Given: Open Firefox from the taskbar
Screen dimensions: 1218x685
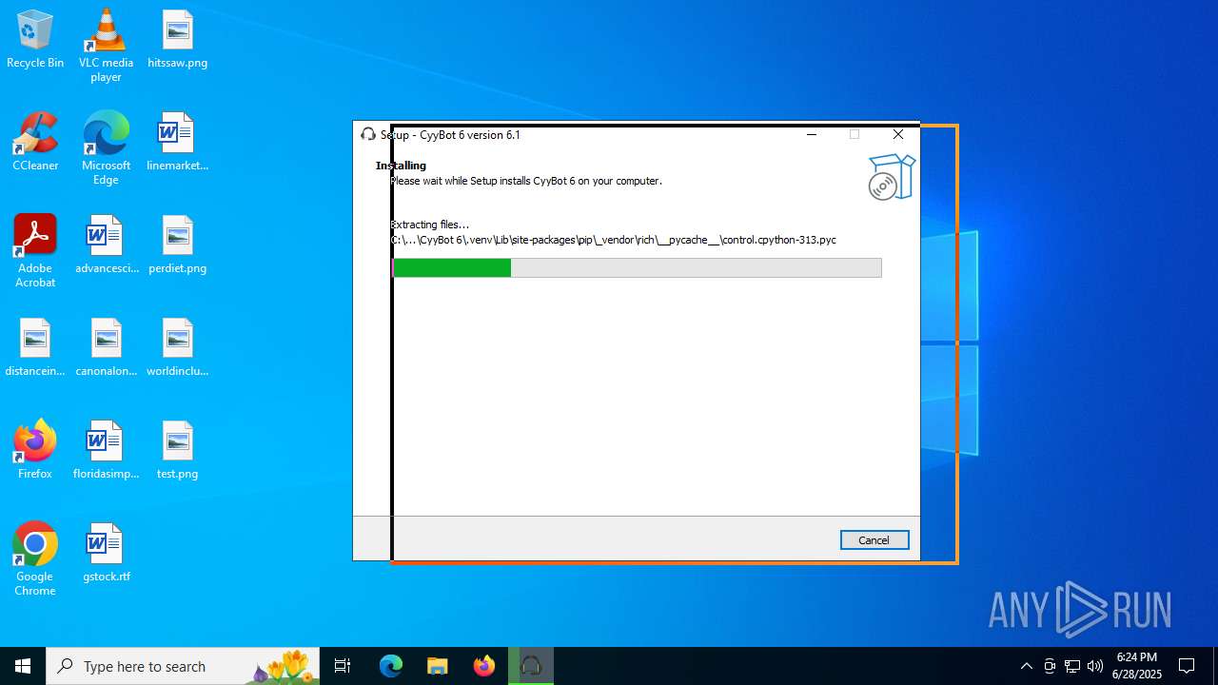Looking at the screenshot, I should (484, 666).
